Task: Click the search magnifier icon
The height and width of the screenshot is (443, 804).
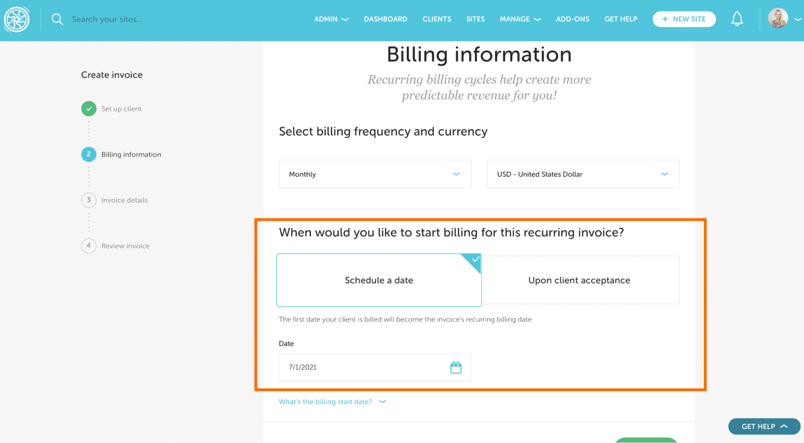Action: coord(57,19)
